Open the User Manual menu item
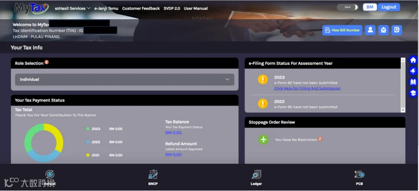 [195, 8]
